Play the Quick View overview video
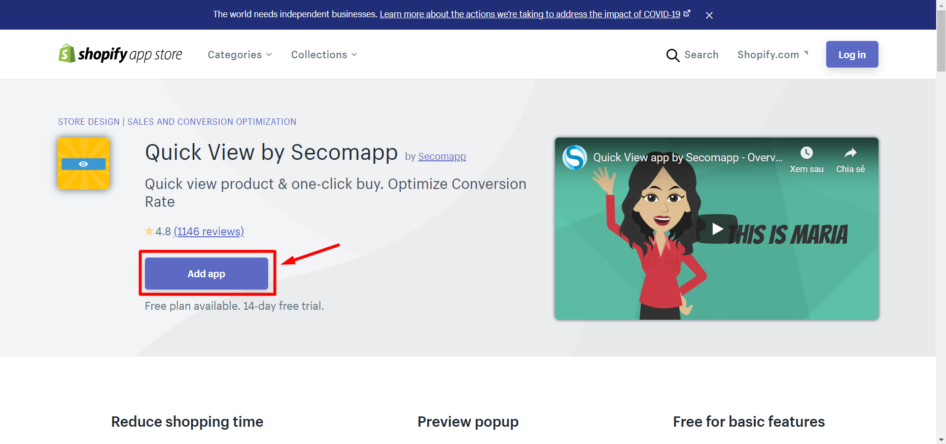 point(717,229)
